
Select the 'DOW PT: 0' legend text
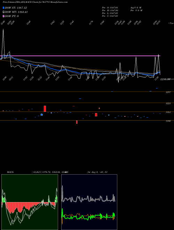pyautogui.click(x=11, y=16)
